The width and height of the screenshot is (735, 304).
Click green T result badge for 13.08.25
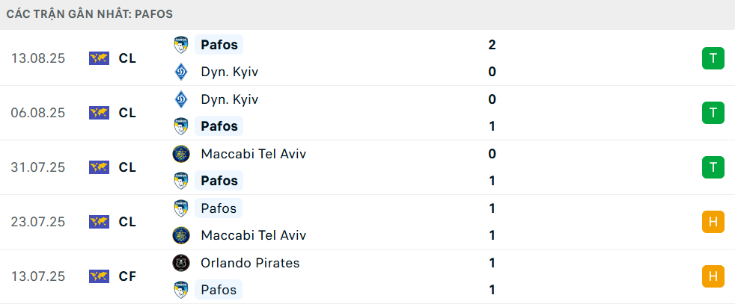pyautogui.click(x=713, y=58)
